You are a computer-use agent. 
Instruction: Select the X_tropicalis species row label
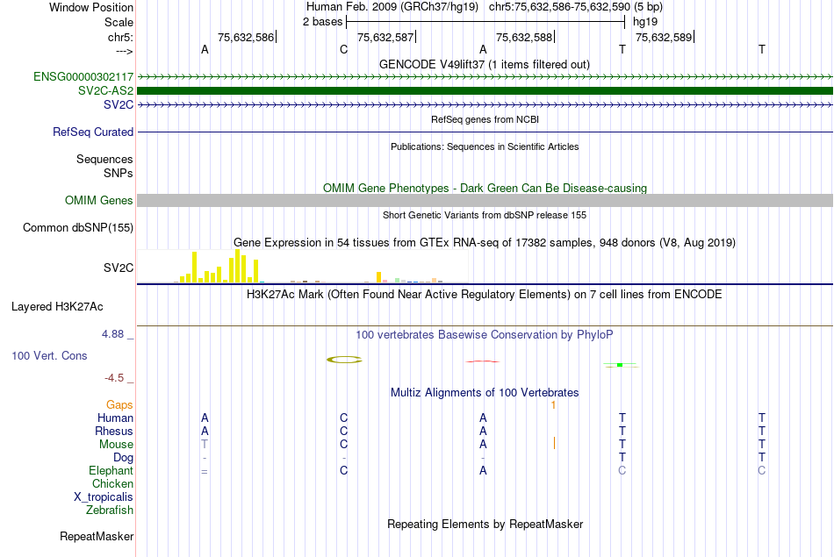coord(104,497)
